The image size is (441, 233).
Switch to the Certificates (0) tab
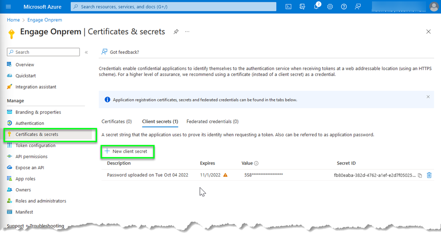tap(116, 122)
